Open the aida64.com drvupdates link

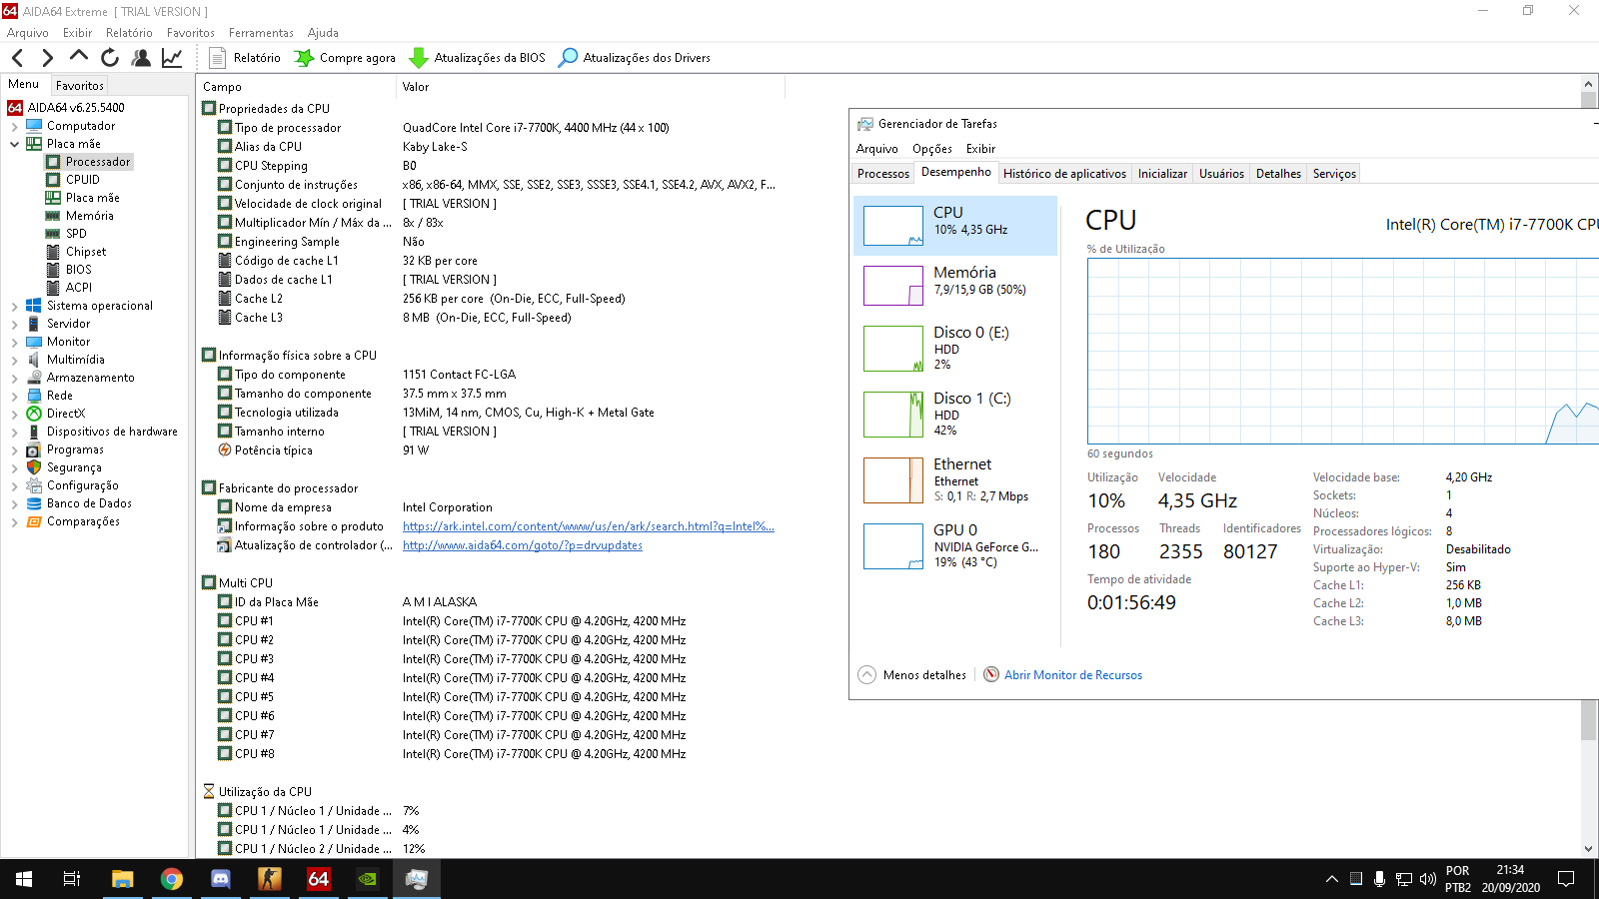(x=523, y=545)
